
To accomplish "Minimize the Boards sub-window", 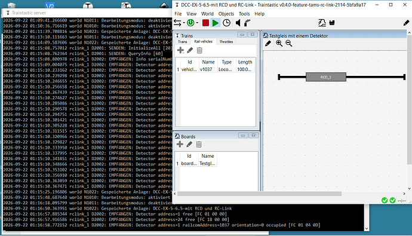I will coord(243,136).
